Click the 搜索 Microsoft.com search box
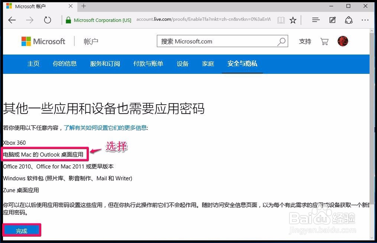The height and width of the screenshot is (243, 377). pyautogui.click(x=222, y=41)
